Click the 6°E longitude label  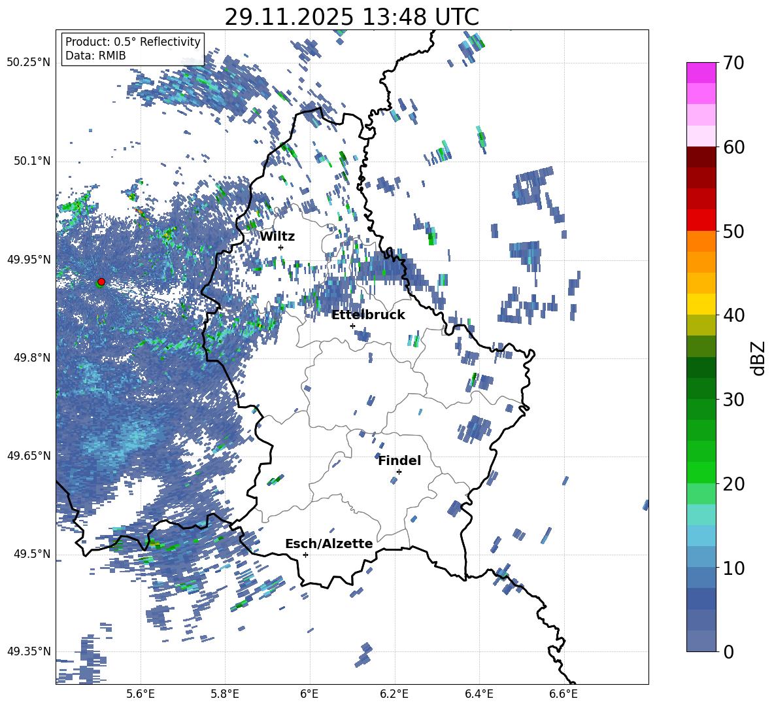[x=309, y=694]
